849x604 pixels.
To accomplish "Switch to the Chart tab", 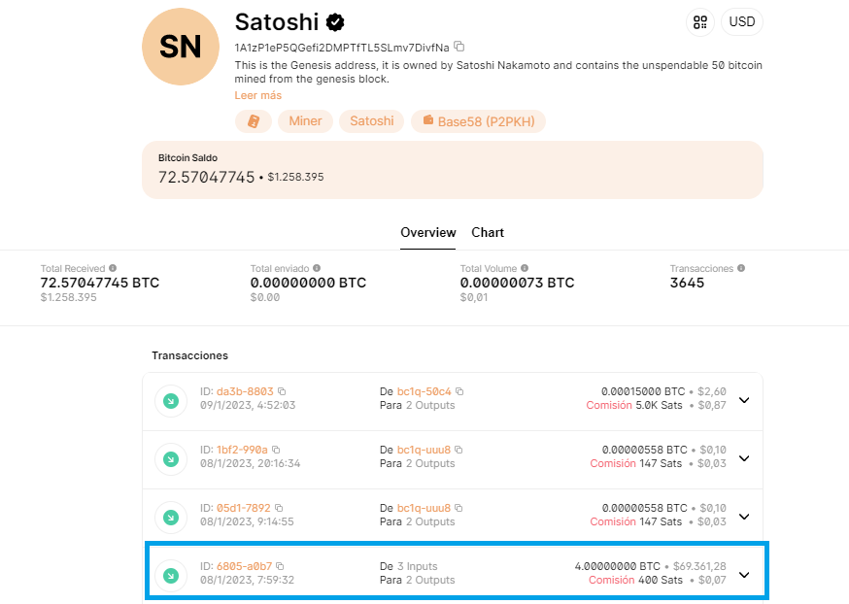I will click(488, 233).
